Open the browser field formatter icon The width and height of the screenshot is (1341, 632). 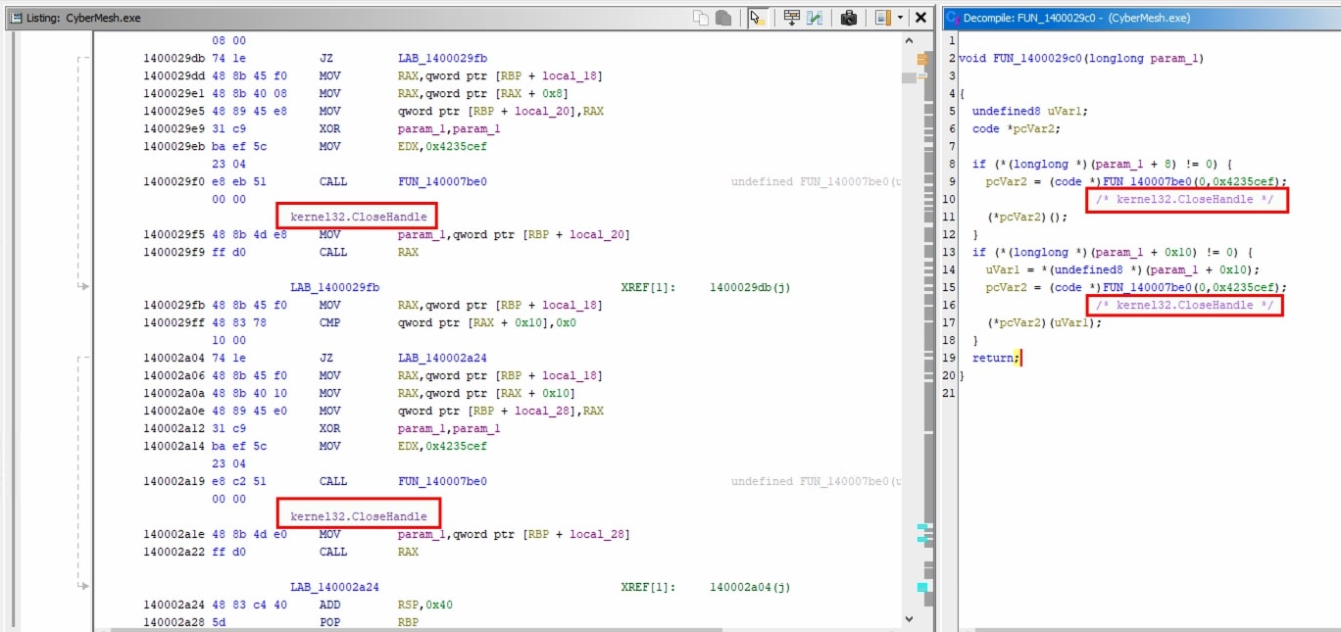pyautogui.click(x=790, y=18)
